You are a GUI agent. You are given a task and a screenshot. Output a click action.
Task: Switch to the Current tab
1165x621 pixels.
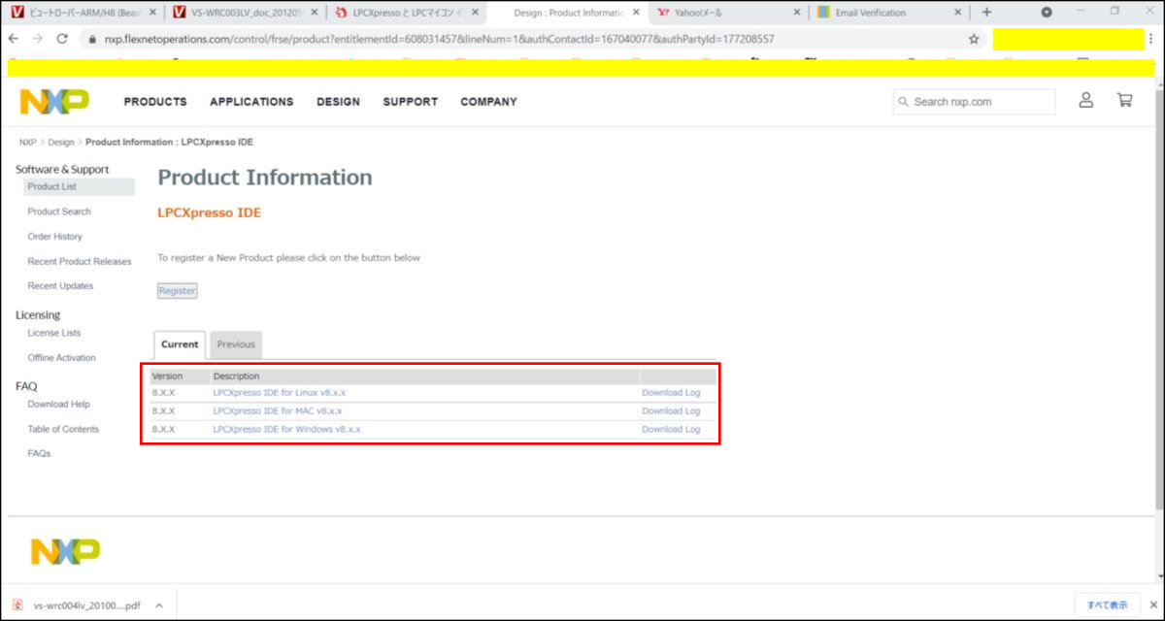point(180,344)
